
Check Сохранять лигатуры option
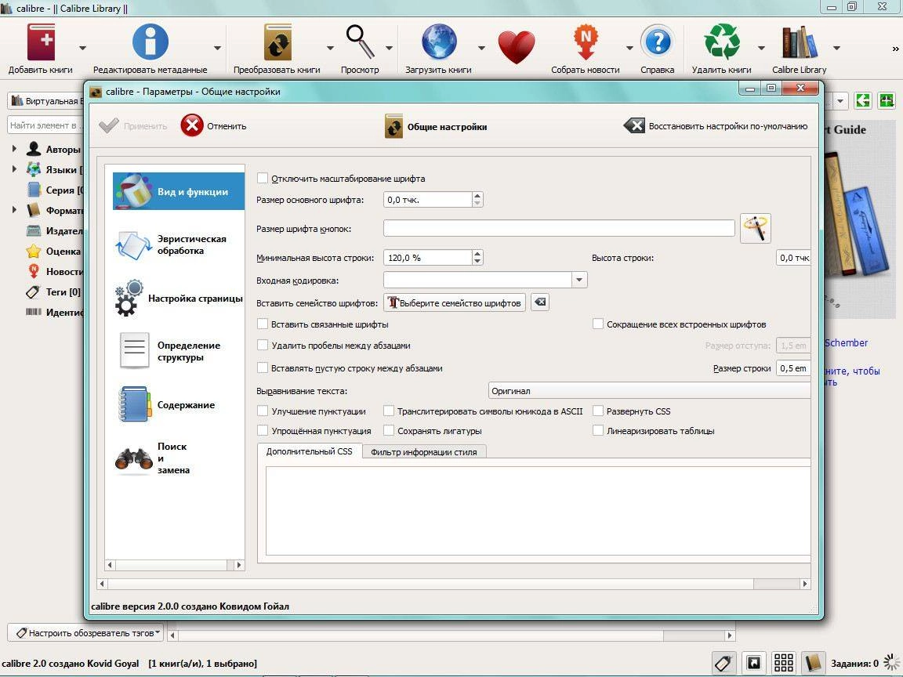pyautogui.click(x=389, y=431)
